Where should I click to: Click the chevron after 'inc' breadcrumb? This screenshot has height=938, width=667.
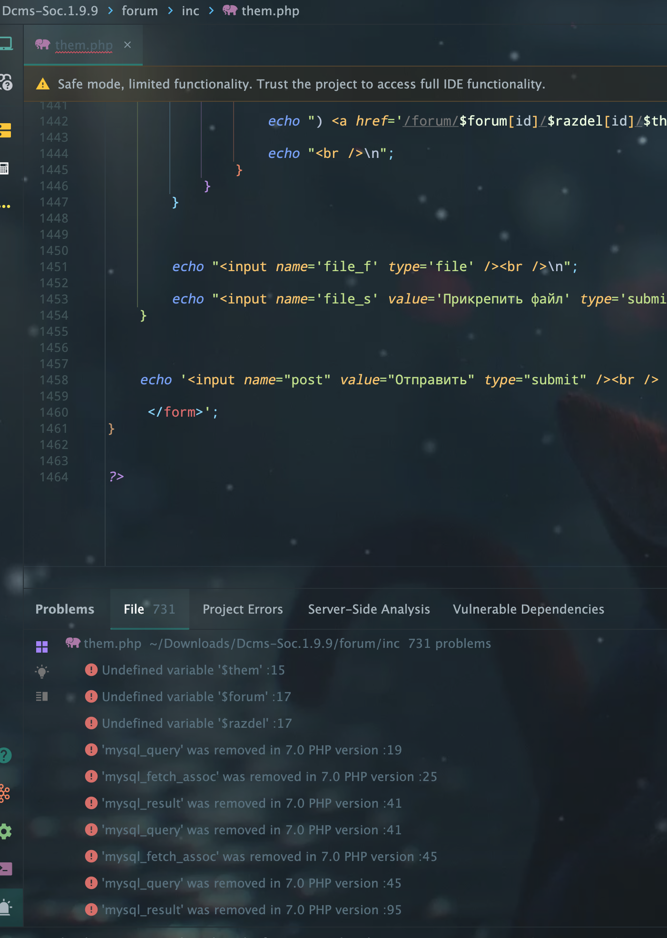[x=211, y=10]
